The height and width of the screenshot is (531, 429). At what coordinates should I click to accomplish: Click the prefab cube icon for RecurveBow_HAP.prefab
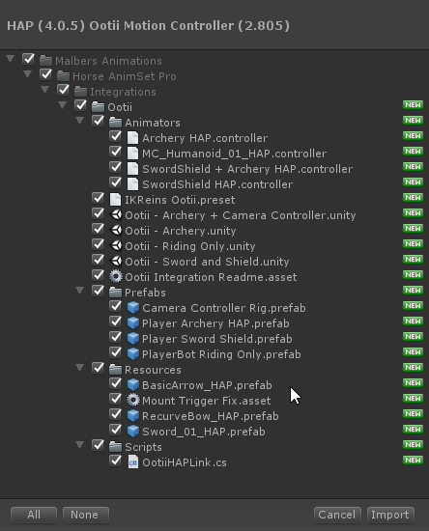pos(133,416)
